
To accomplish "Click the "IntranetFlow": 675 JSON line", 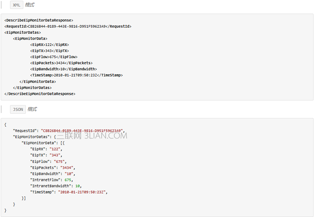I will click(49, 180).
